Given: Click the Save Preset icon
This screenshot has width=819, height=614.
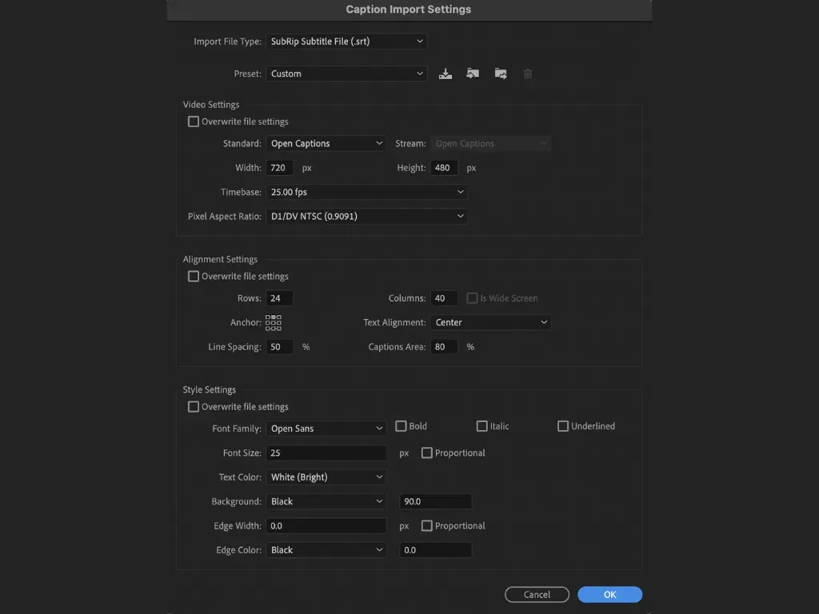Looking at the screenshot, I should pos(445,74).
